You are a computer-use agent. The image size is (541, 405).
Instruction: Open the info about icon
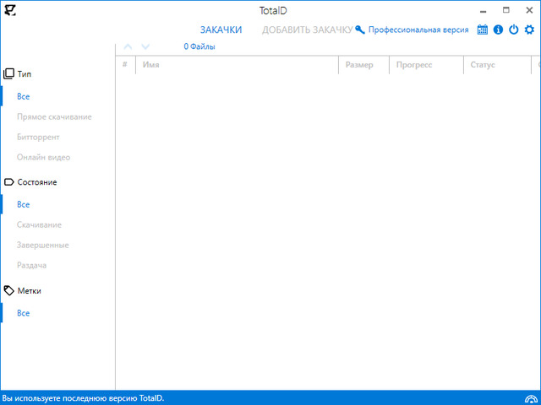[498, 30]
